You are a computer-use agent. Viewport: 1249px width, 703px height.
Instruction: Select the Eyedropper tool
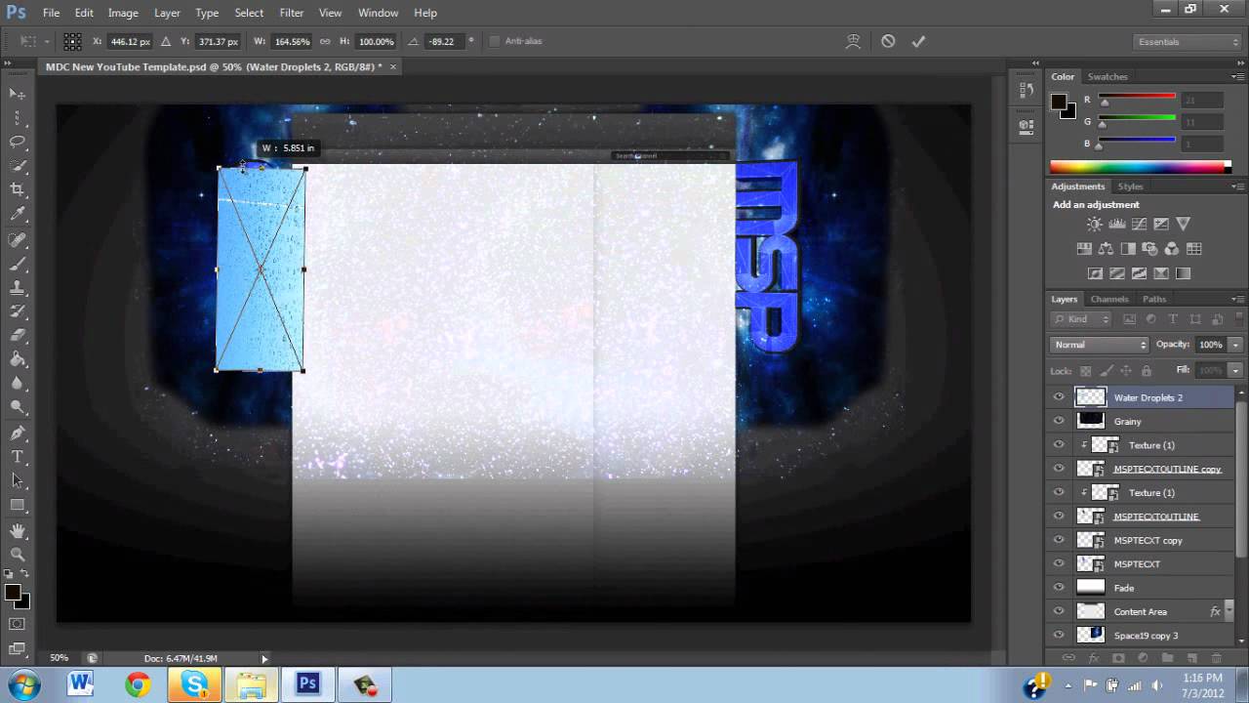point(18,214)
